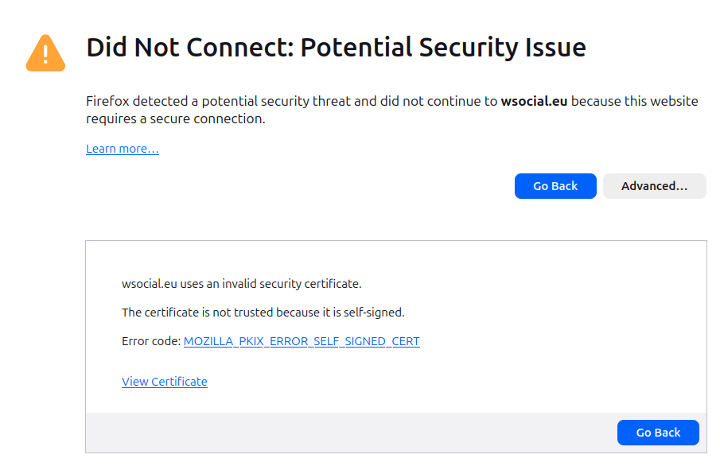Open the View Certificate link
Screen dimensions: 720x470
165,382
